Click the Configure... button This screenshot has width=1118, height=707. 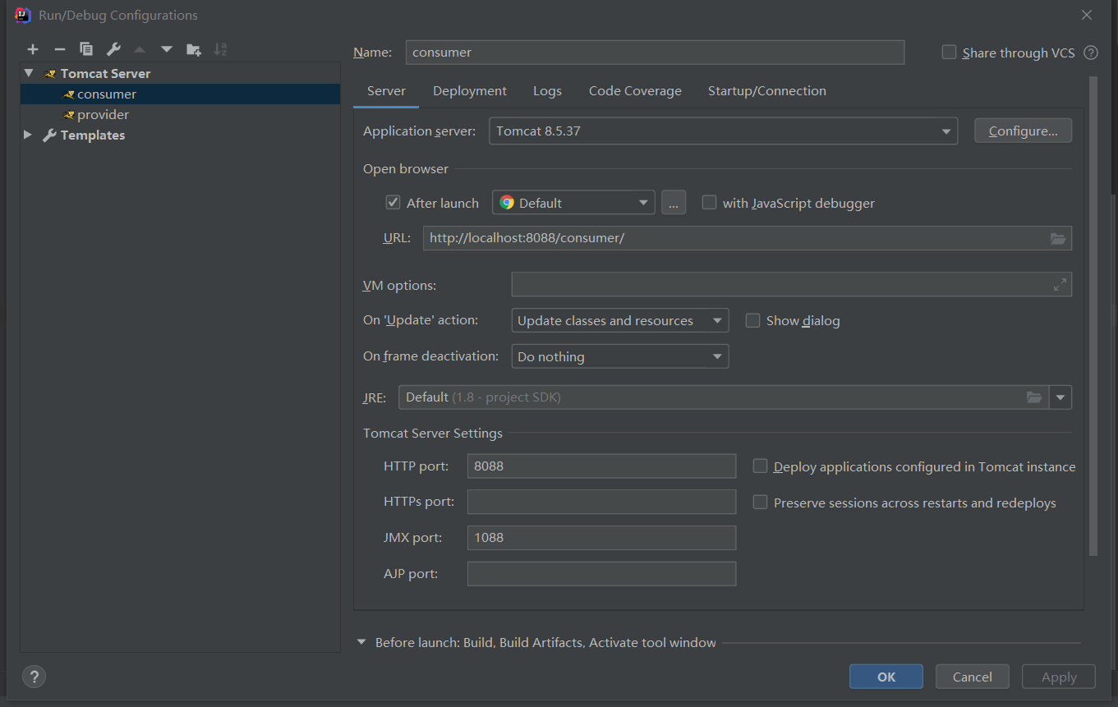pos(1023,131)
